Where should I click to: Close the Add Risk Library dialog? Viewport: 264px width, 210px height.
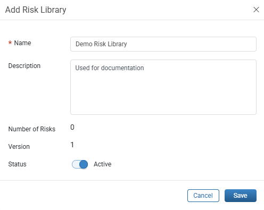click(256, 10)
